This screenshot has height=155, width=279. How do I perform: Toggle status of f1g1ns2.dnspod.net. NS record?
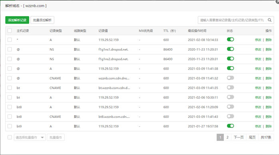pyautogui.click(x=230, y=59)
